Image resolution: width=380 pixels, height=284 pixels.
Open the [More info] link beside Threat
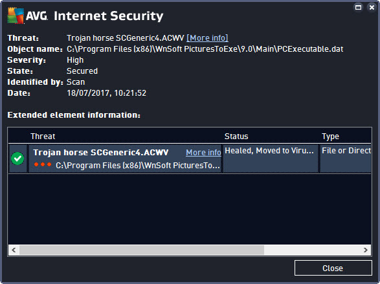point(207,38)
